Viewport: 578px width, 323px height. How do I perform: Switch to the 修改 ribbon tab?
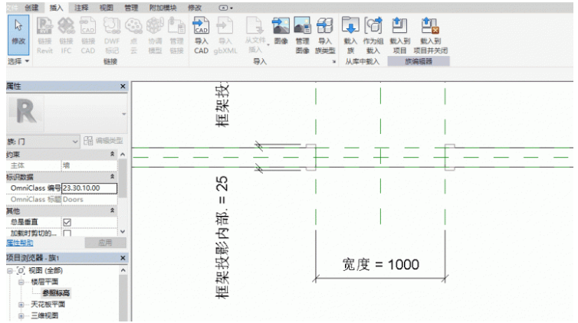[x=195, y=8]
